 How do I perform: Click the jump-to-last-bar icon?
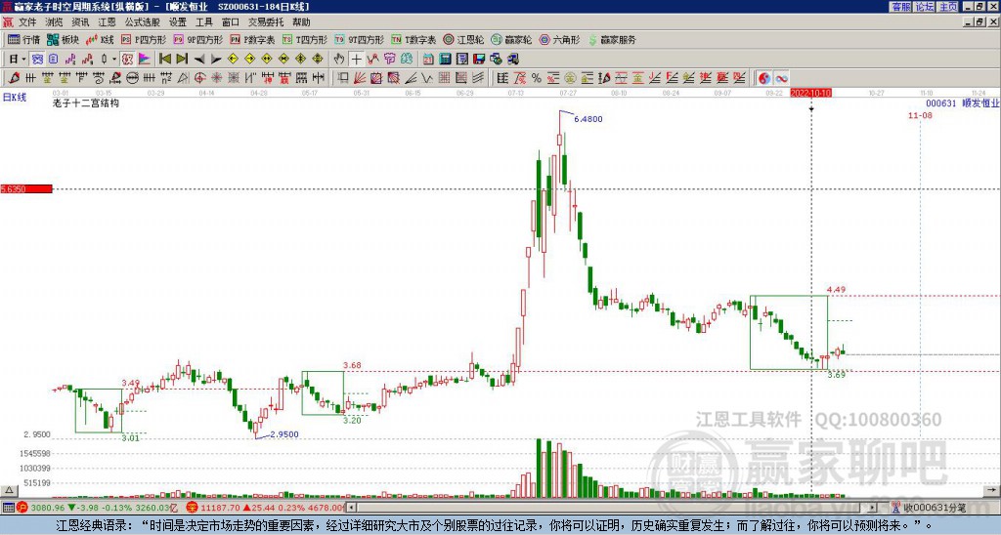(182, 60)
